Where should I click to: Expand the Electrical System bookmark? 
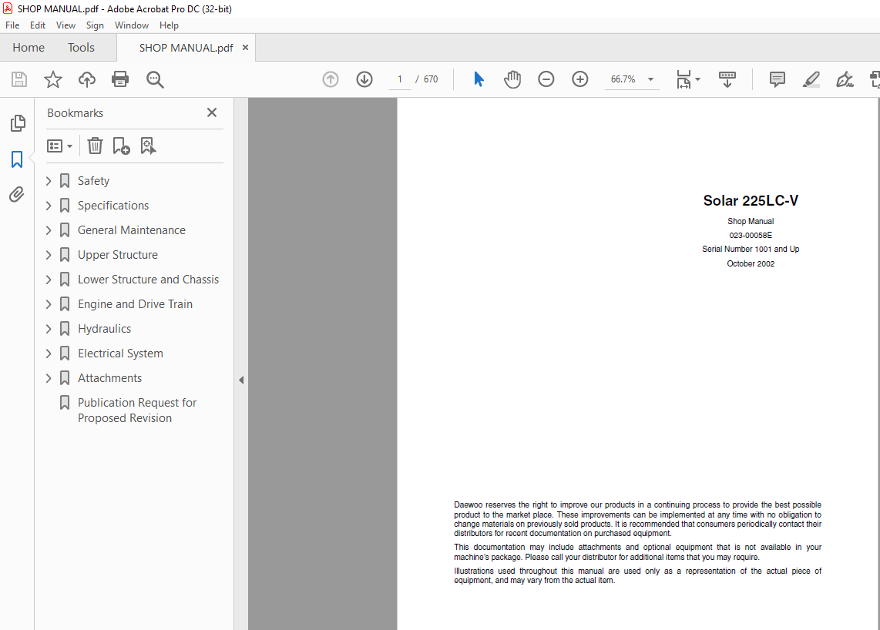point(49,354)
